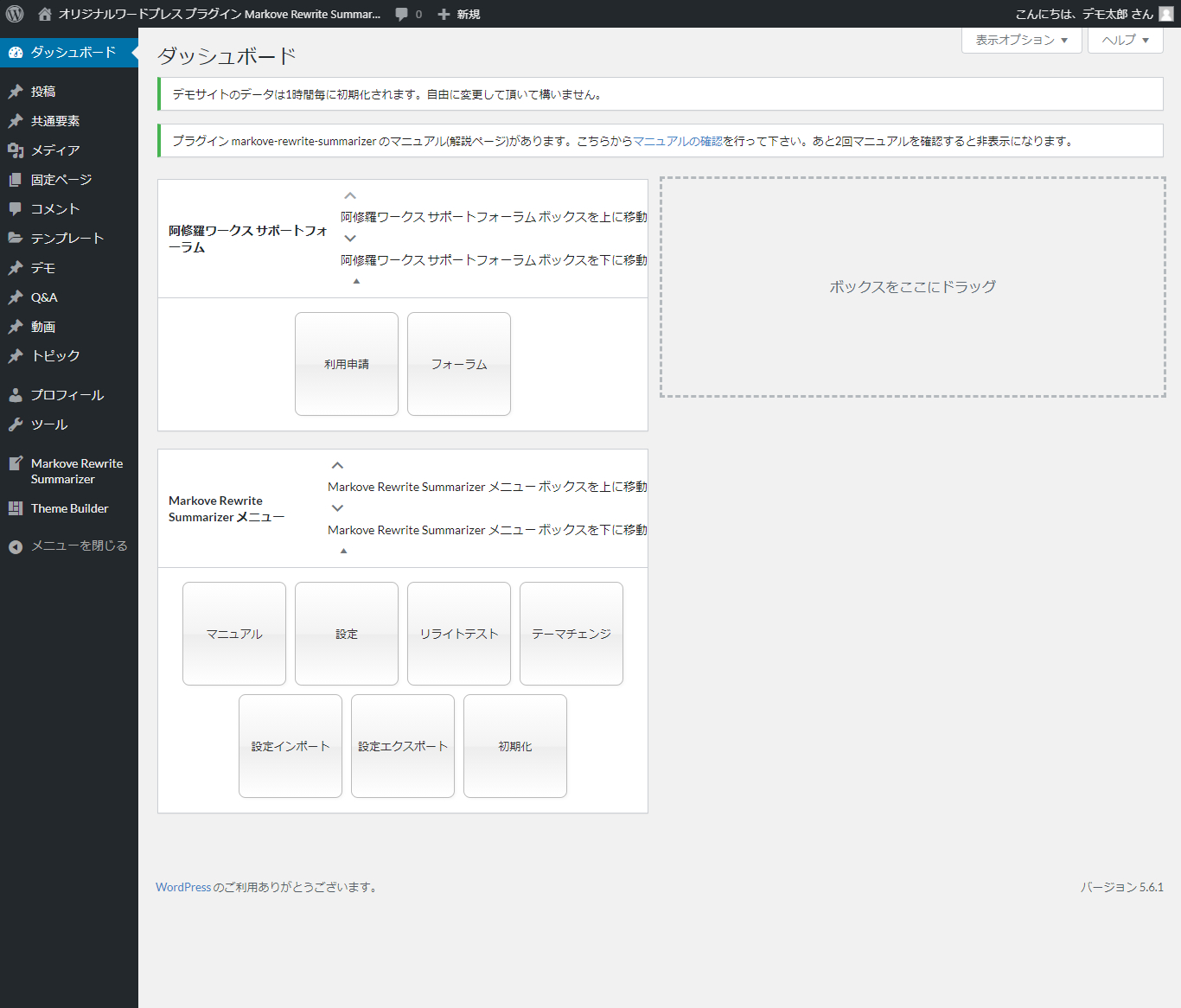Expand the ヘルプ dropdown tab
The height and width of the screenshot is (1008, 1181).
coord(1125,40)
